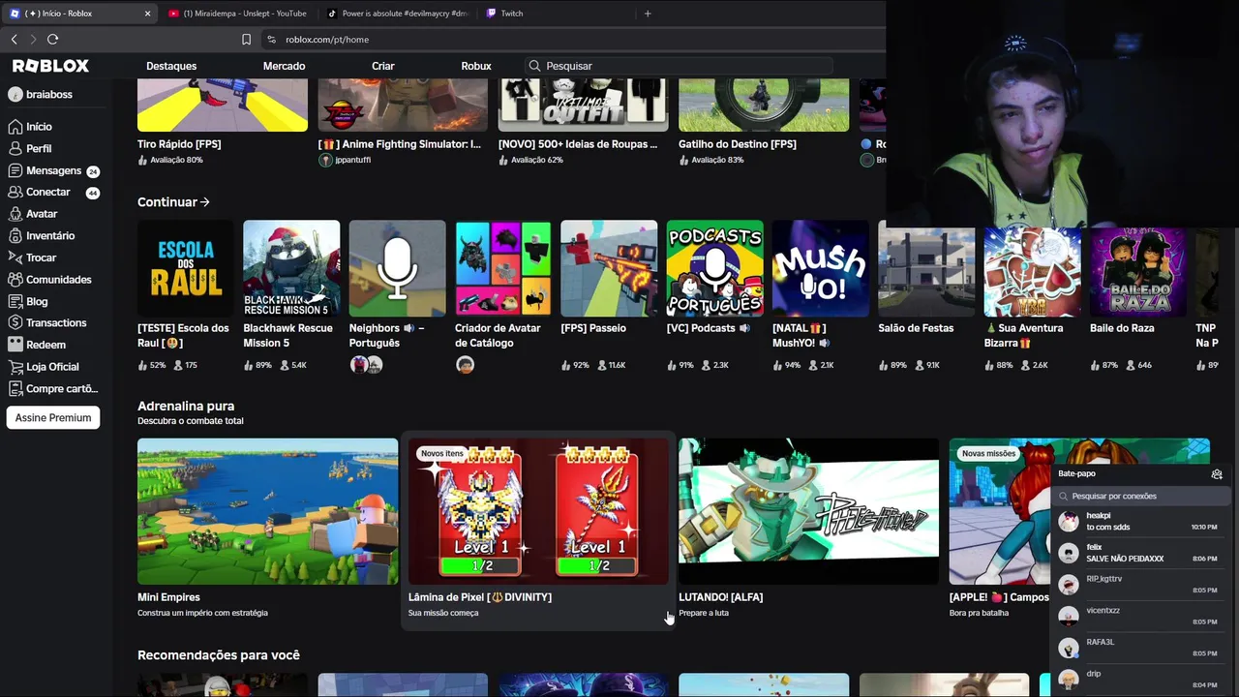Screen dimensions: 1239x697
Task: Open Tiro Rápido [FPS] game title
Action: [179, 144]
